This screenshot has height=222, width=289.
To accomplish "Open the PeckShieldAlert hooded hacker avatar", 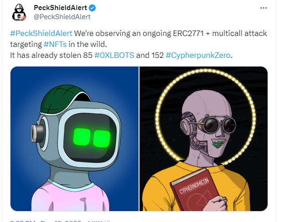I will [x=19, y=12].
